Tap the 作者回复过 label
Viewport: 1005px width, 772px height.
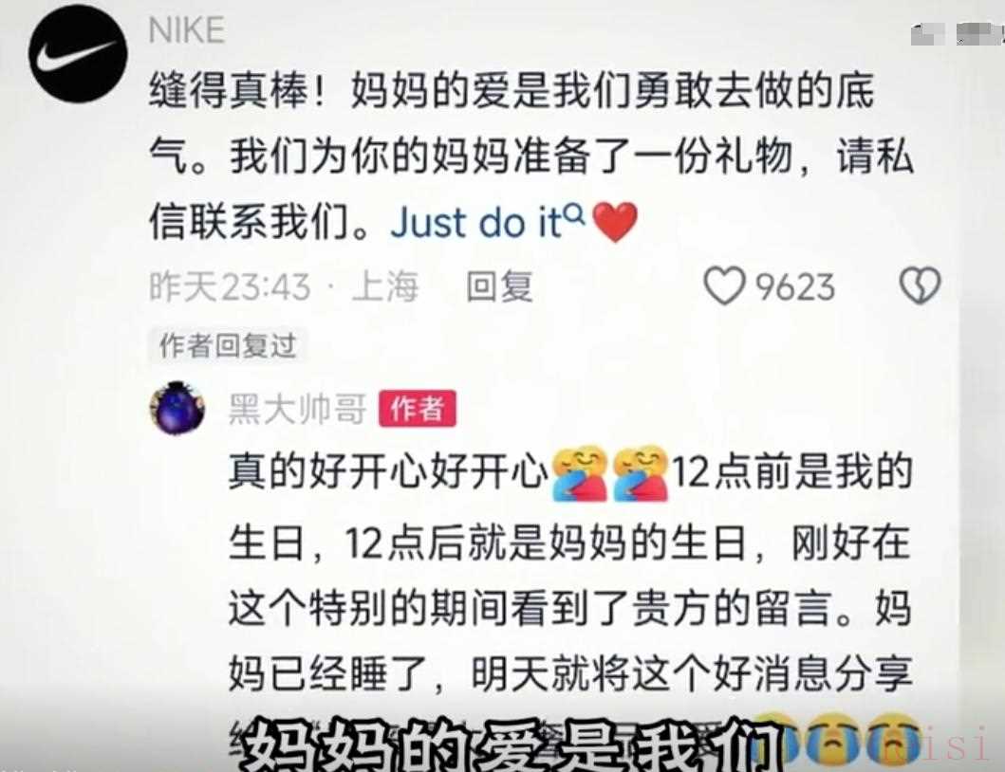[228, 346]
